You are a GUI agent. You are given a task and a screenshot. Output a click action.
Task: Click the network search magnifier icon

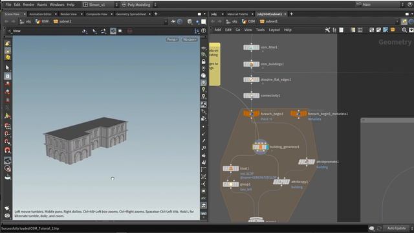[x=404, y=30]
